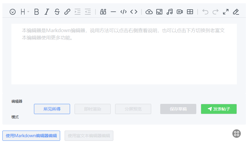Toggle italic formatting
The image size is (248, 154).
[47, 12]
